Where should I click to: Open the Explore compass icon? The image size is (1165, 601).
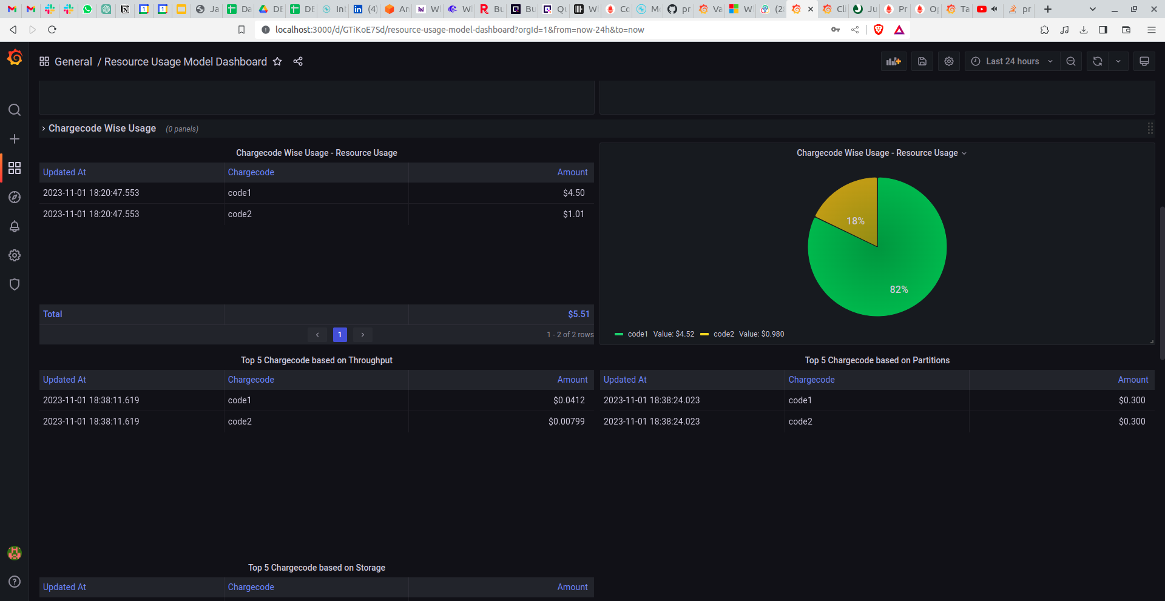(x=15, y=197)
